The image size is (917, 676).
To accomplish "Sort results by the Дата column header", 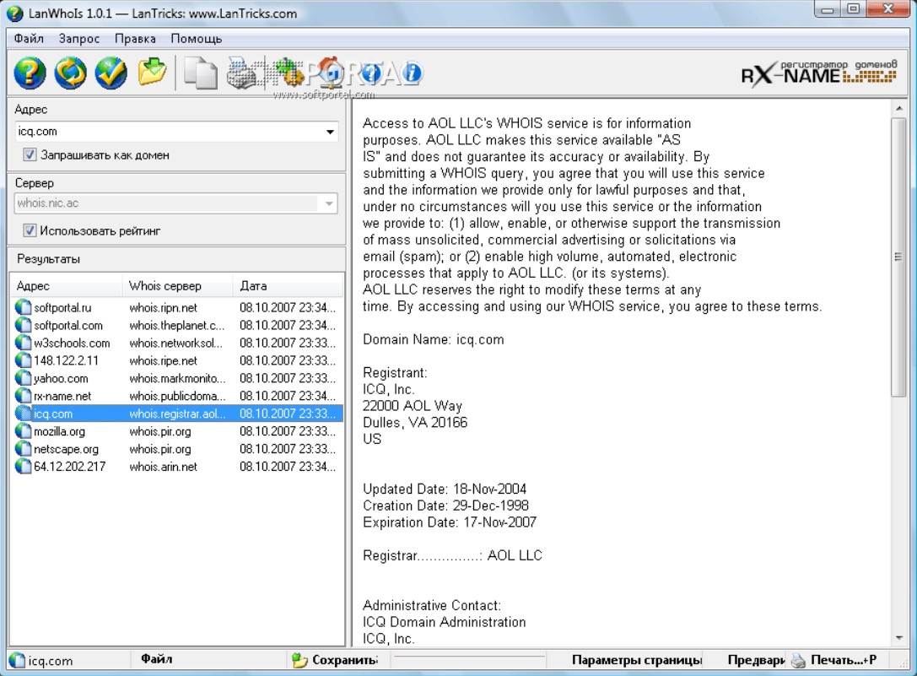I will (287, 286).
